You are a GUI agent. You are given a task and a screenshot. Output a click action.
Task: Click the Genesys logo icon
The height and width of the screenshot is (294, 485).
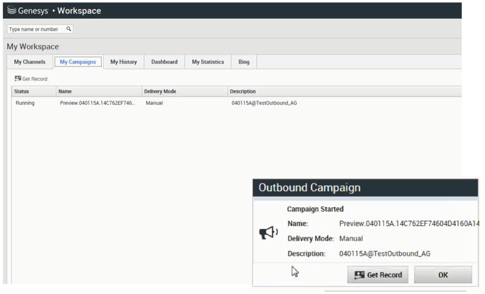click(12, 10)
